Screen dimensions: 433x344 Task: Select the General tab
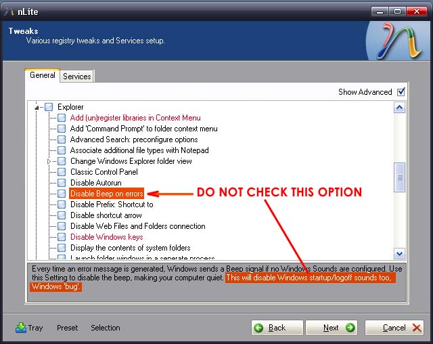tap(42, 75)
